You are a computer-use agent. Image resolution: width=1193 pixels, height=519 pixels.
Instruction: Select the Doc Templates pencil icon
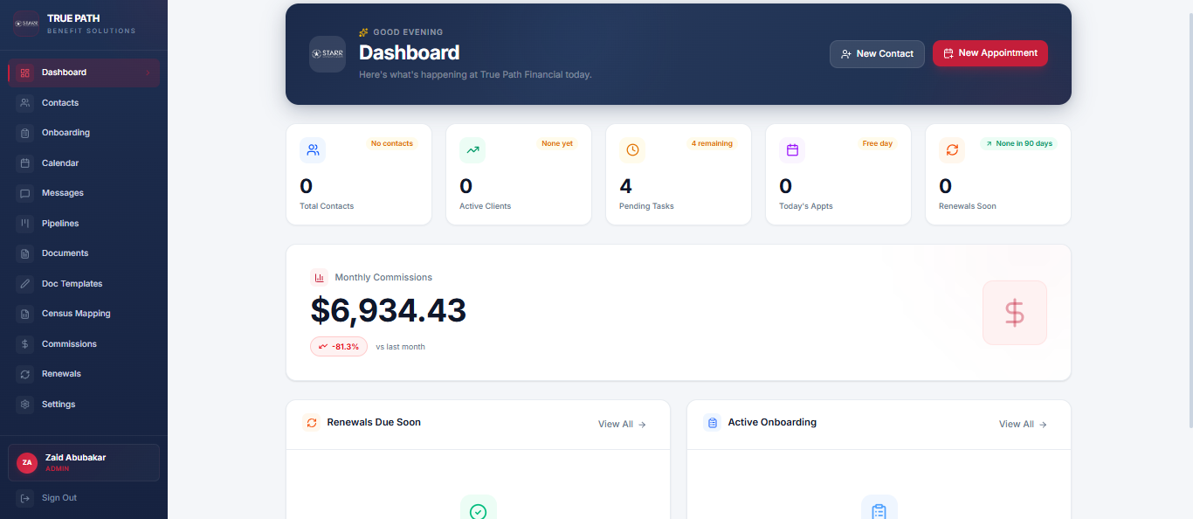pos(24,283)
